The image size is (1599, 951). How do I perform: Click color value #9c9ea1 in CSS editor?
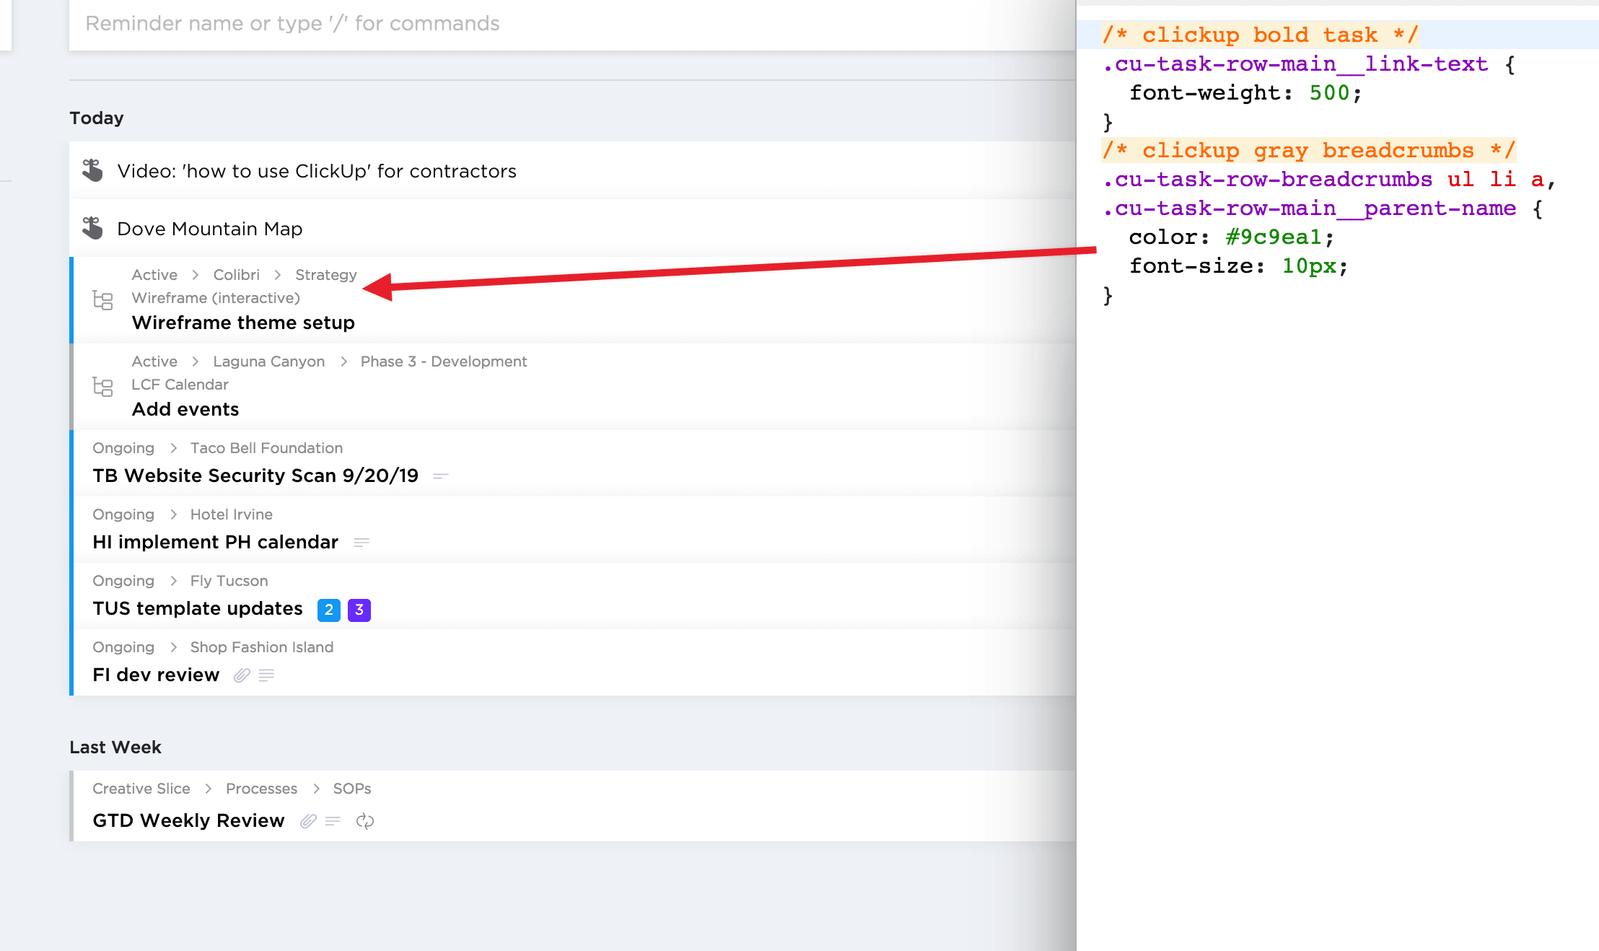pos(1274,237)
